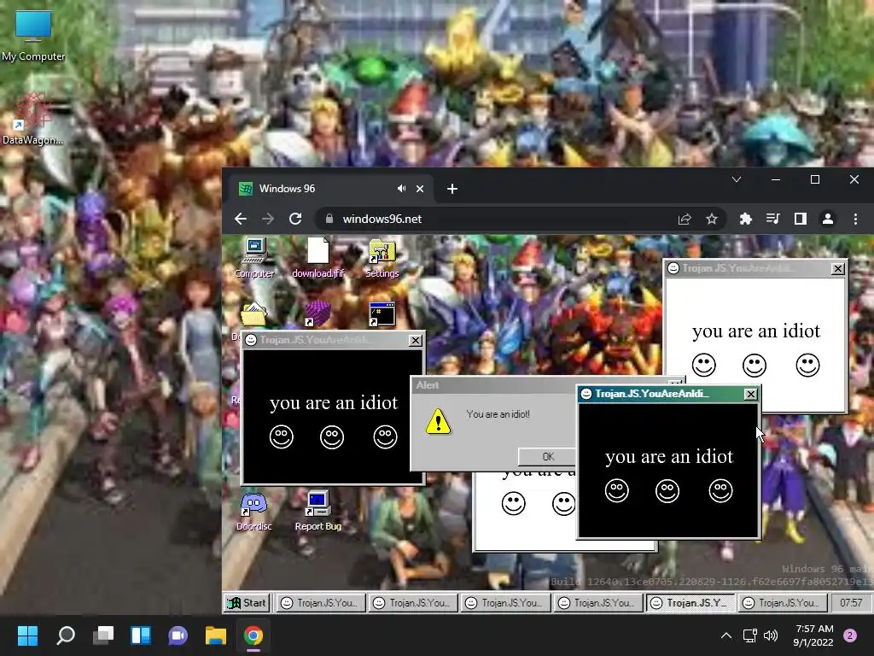Show hidden system tray icons
Screen dimensions: 874x656
(725, 635)
